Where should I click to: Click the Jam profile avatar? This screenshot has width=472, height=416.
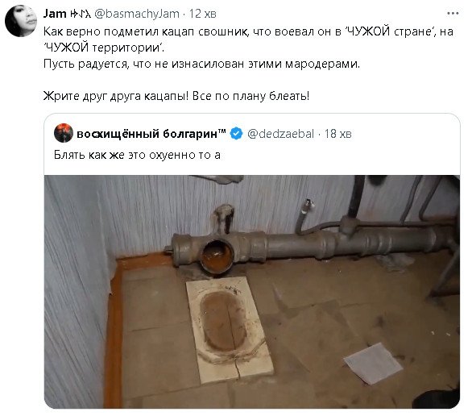coord(21,21)
